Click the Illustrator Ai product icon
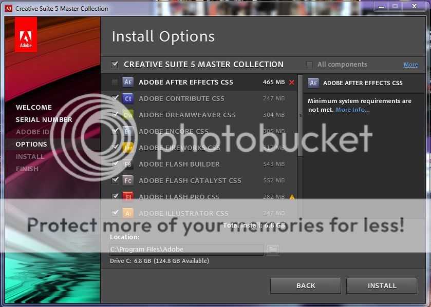 pyautogui.click(x=128, y=213)
